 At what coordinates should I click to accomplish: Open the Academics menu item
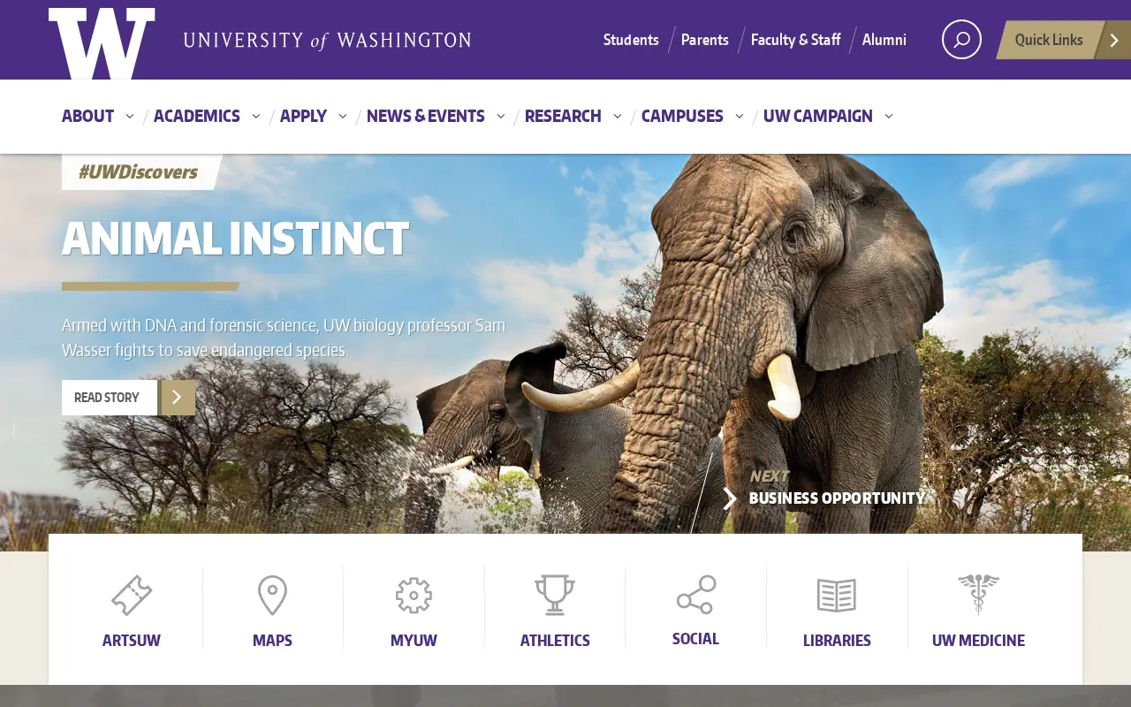click(x=197, y=116)
